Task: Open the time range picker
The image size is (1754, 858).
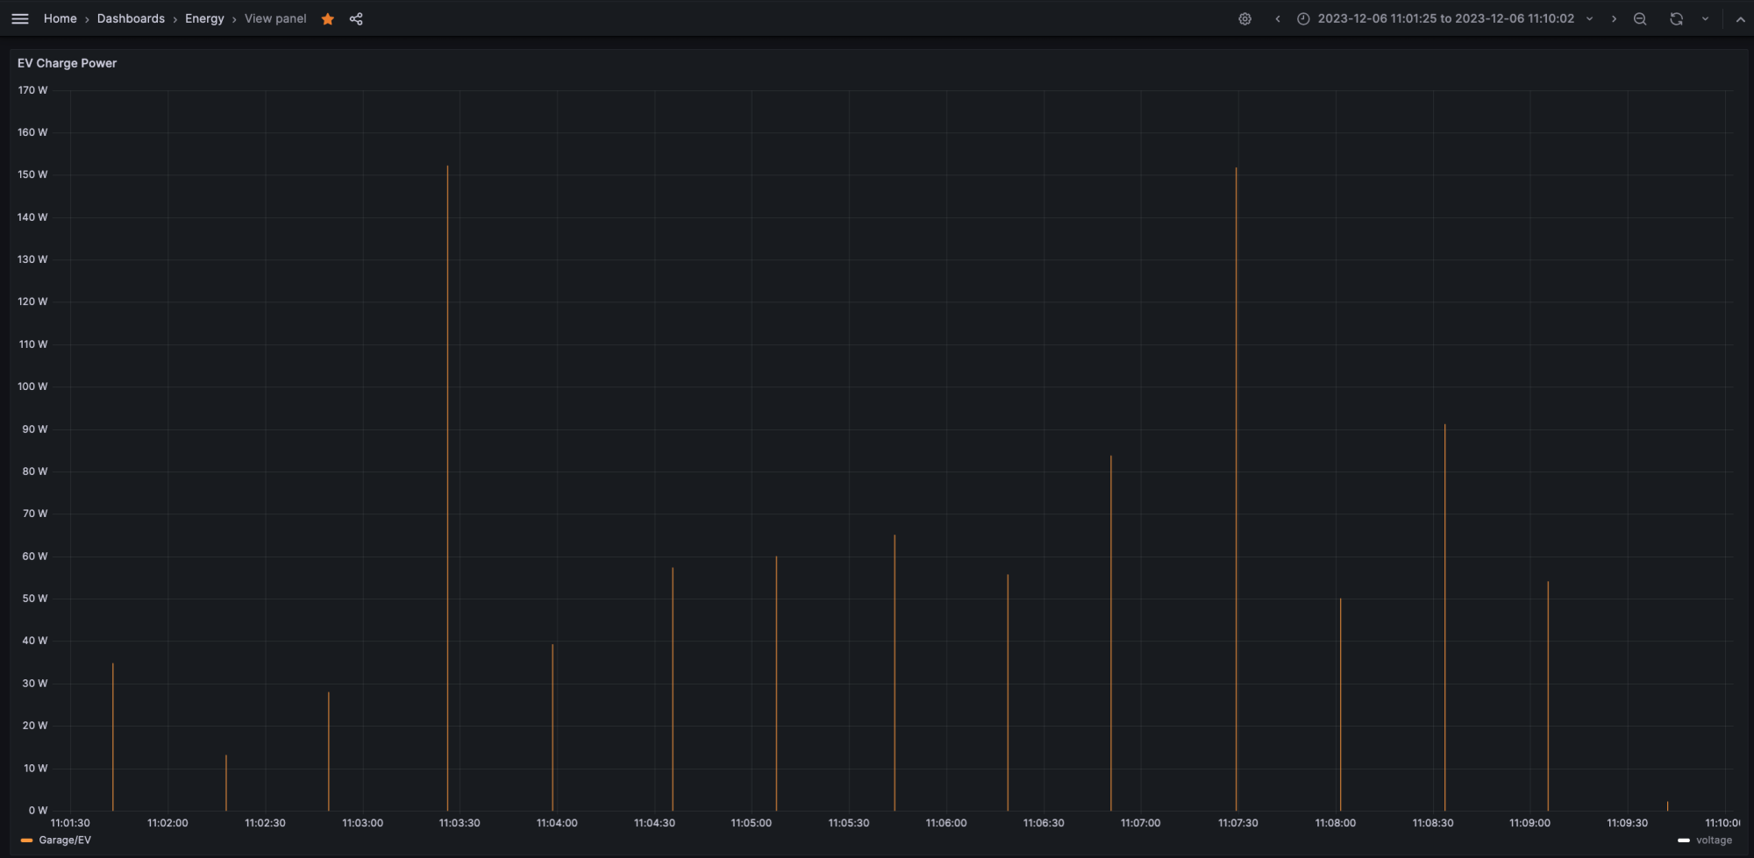Action: click(1445, 18)
